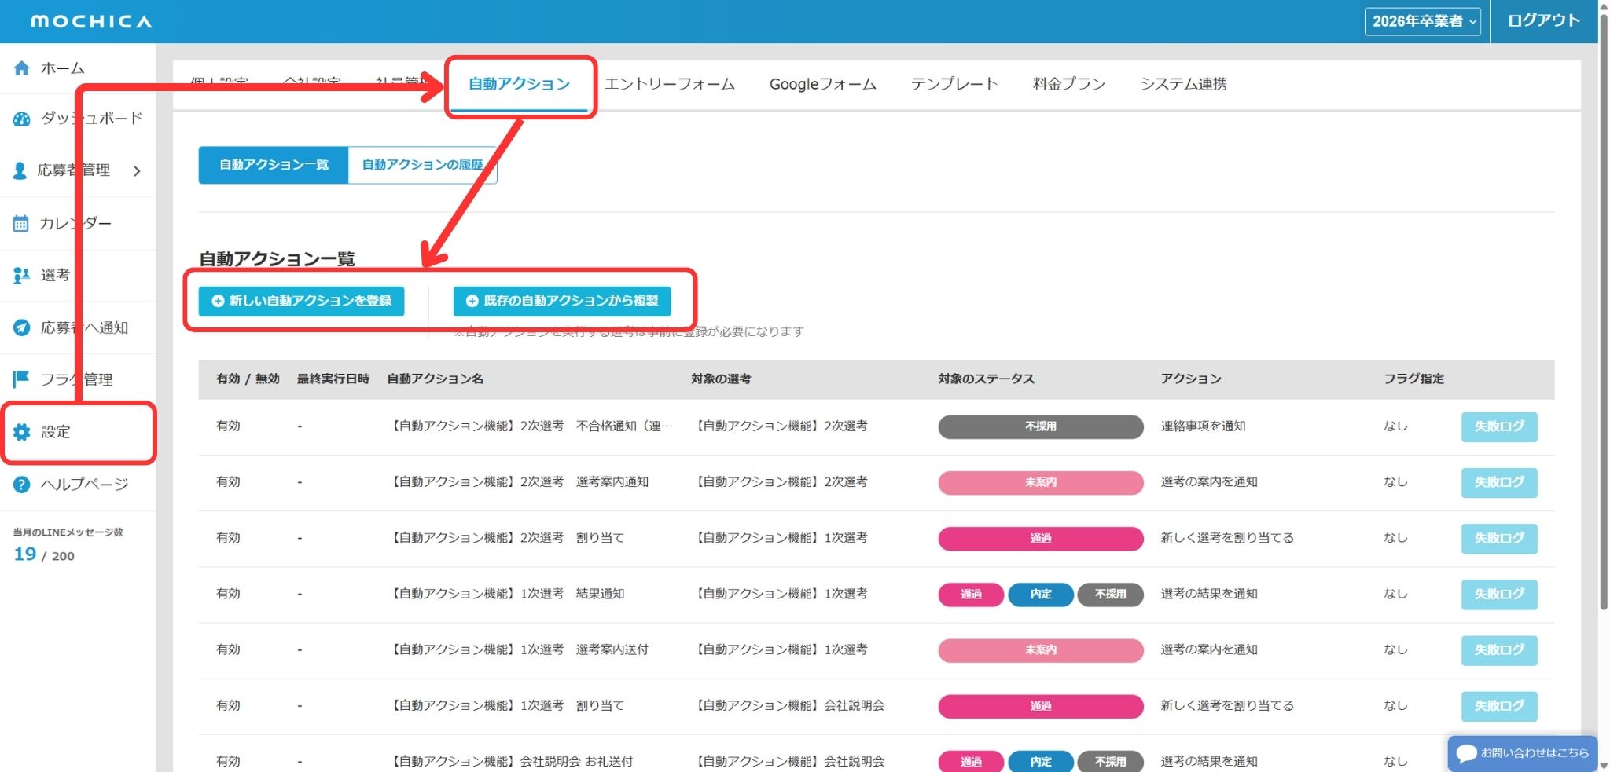
Task: Click the vertical page scrollbar
Action: click(x=1604, y=314)
